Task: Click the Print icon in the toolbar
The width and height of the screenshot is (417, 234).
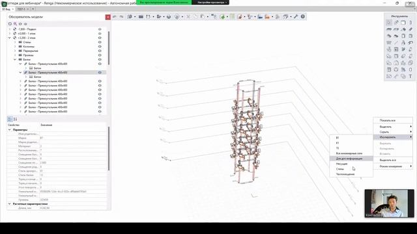Action: (x=169, y=17)
